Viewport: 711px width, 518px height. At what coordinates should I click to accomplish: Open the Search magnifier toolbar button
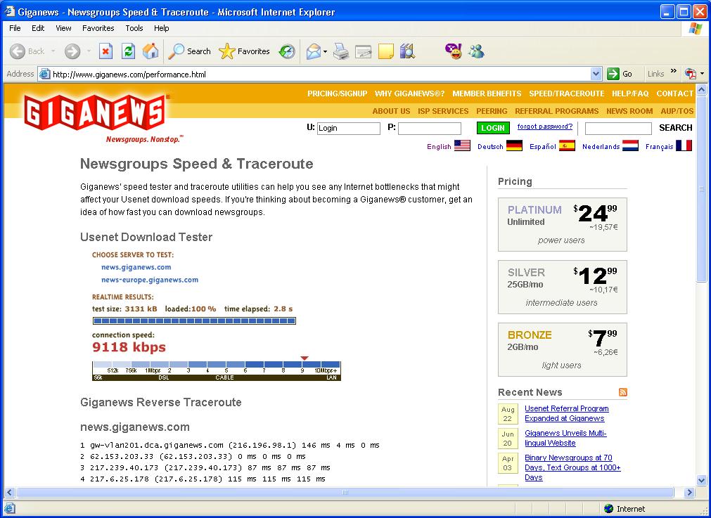click(x=189, y=51)
